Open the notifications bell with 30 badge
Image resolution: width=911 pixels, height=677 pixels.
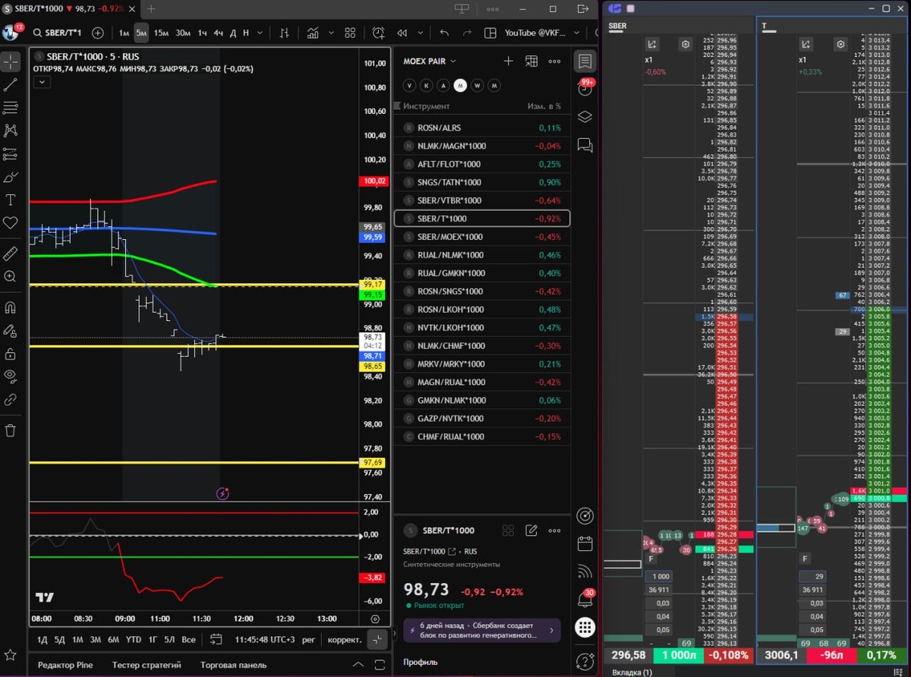pyautogui.click(x=585, y=598)
